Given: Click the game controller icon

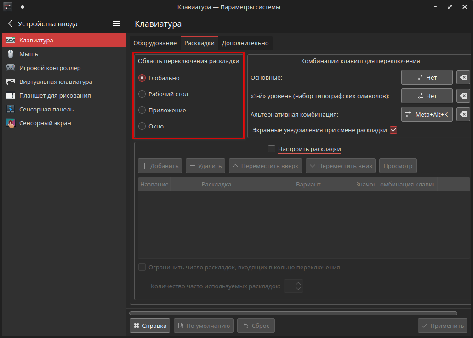Looking at the screenshot, I should click(11, 68).
